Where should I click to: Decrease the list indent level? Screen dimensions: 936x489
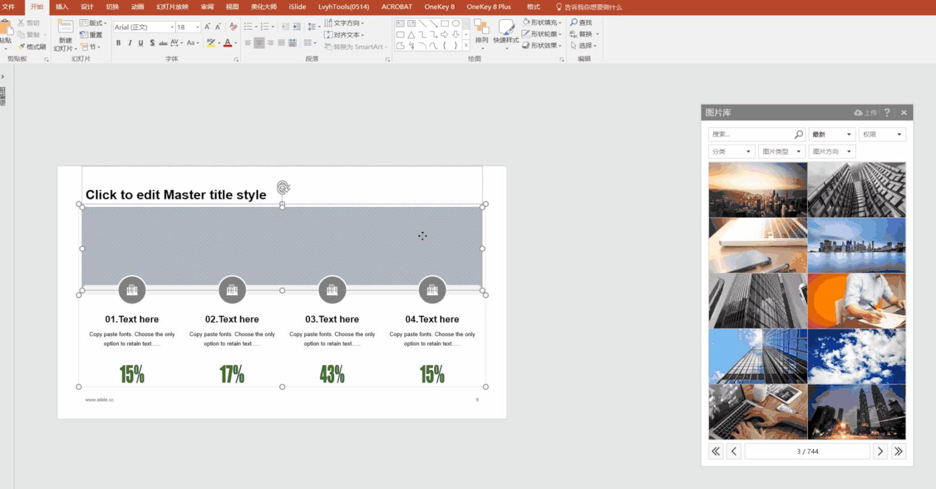(x=285, y=27)
